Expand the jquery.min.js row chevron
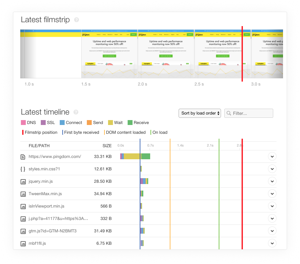Viewport: 300px width, 264px height. tap(272, 181)
